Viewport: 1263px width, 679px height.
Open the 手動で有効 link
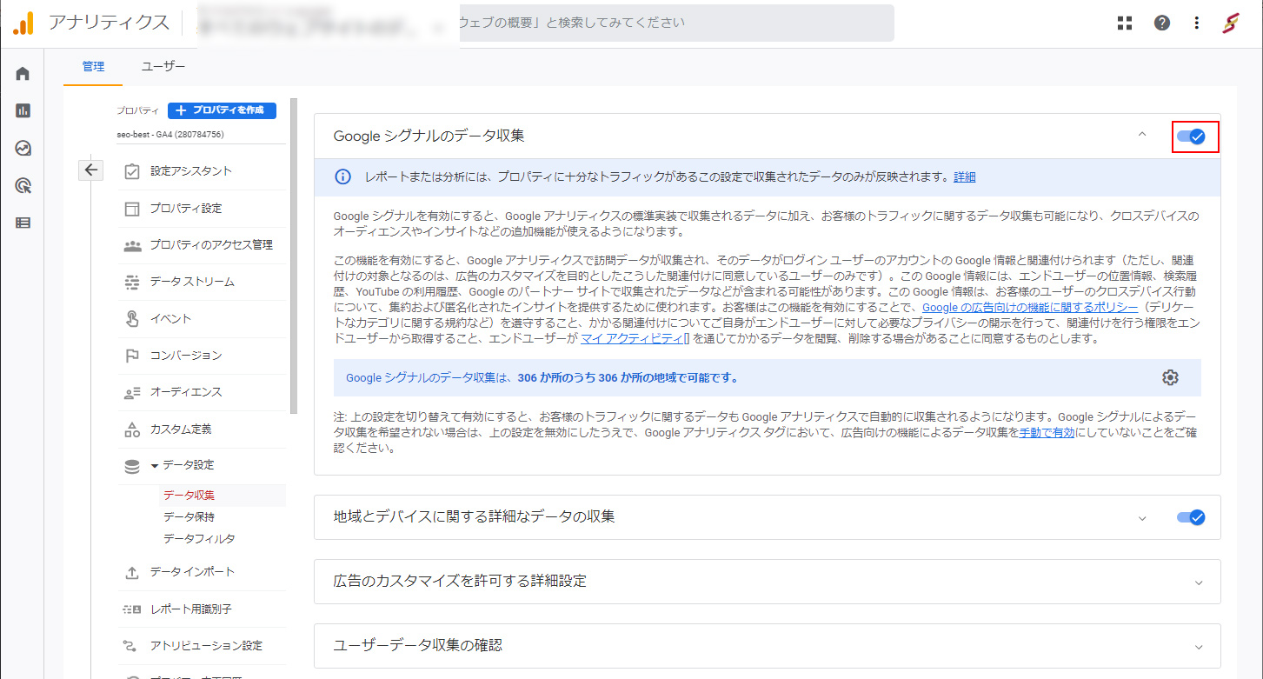tap(1047, 433)
